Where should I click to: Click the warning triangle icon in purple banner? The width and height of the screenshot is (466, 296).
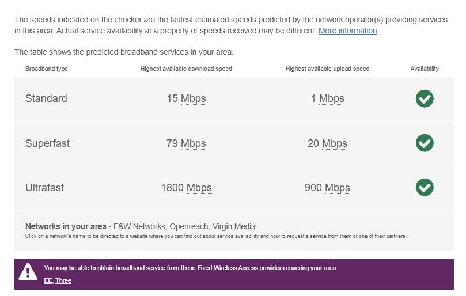click(28, 272)
